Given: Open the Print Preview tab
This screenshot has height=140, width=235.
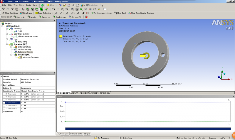Looking at the screenshot, I should tap(80, 93).
